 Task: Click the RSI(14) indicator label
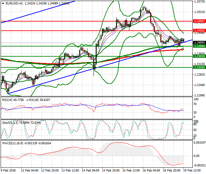8,99
